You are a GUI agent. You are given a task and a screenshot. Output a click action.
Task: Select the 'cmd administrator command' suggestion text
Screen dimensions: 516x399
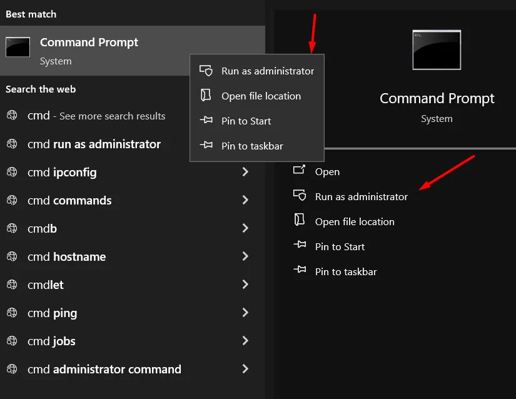tap(104, 370)
